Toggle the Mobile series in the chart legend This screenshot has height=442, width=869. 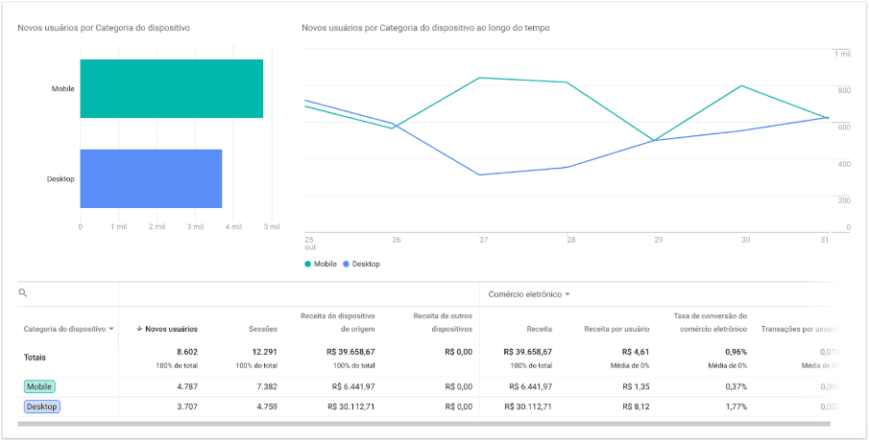325,264
